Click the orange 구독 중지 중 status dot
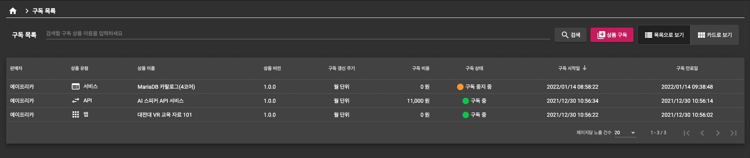 pos(460,87)
